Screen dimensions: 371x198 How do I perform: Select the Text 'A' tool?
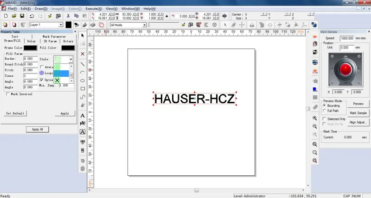click(83, 116)
